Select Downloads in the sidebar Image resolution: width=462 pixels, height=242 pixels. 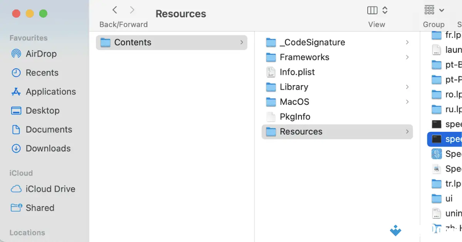(x=48, y=148)
